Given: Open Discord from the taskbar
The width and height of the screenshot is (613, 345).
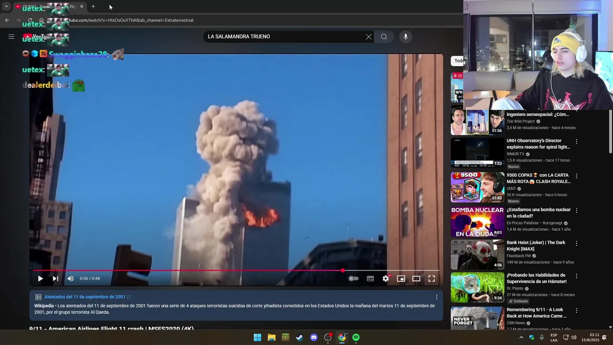Looking at the screenshot, I should 314,337.
